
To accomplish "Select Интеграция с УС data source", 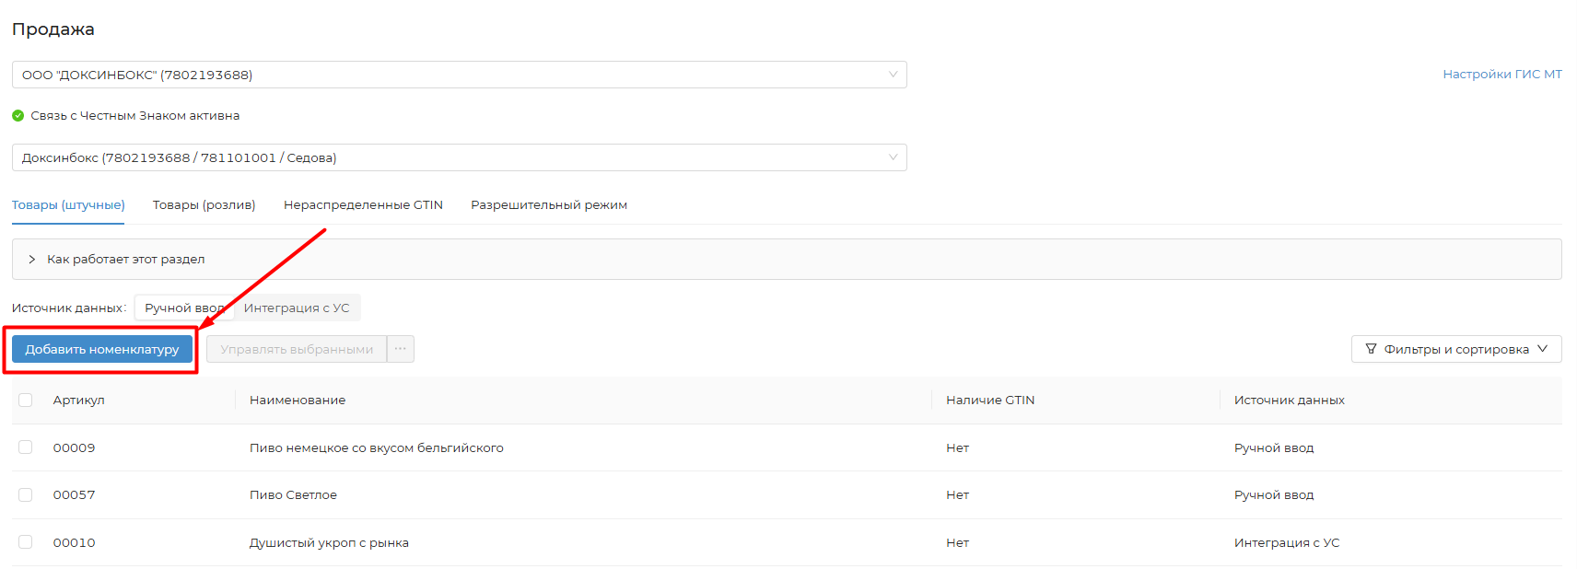I will pyautogui.click(x=297, y=308).
